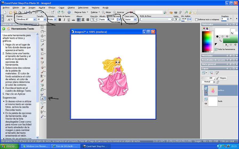This screenshot has height=149, width=239.
Task: Select the Pan hand tool
Action: (42, 31)
